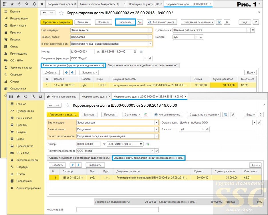Open Администрирование section in front window sidebar
This screenshot has width=268, height=215.
point(29,188)
